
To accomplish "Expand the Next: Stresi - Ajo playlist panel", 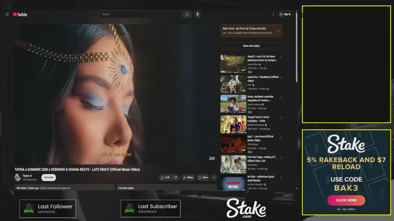I will (278, 31).
